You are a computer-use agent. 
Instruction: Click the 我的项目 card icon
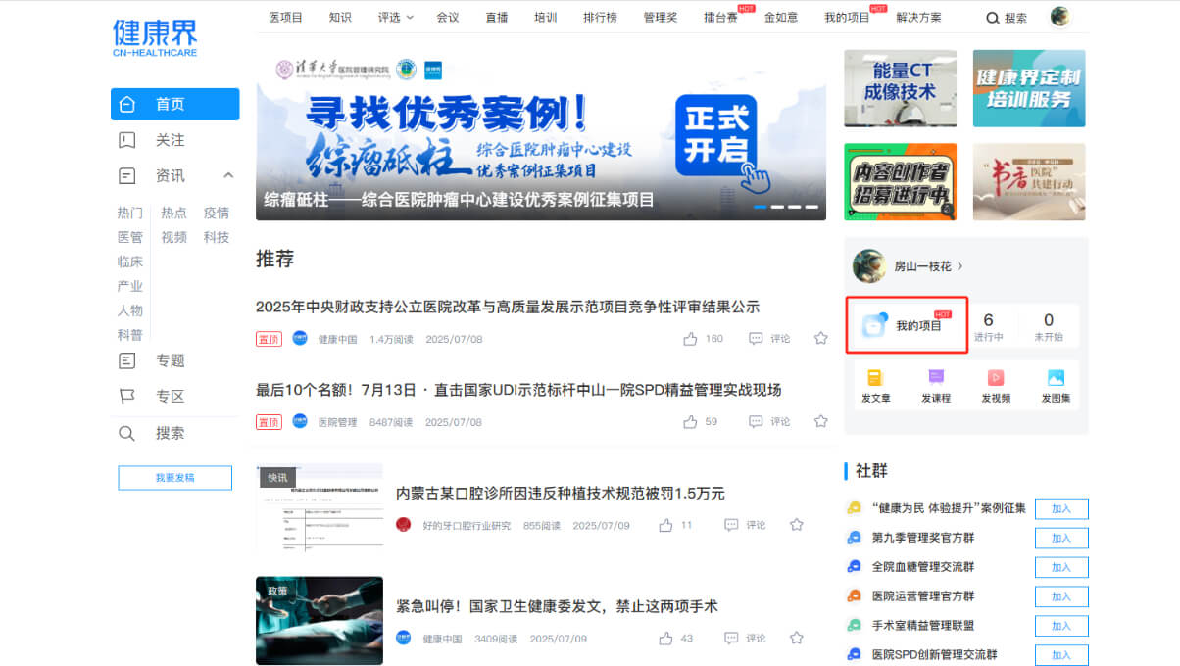tap(874, 325)
